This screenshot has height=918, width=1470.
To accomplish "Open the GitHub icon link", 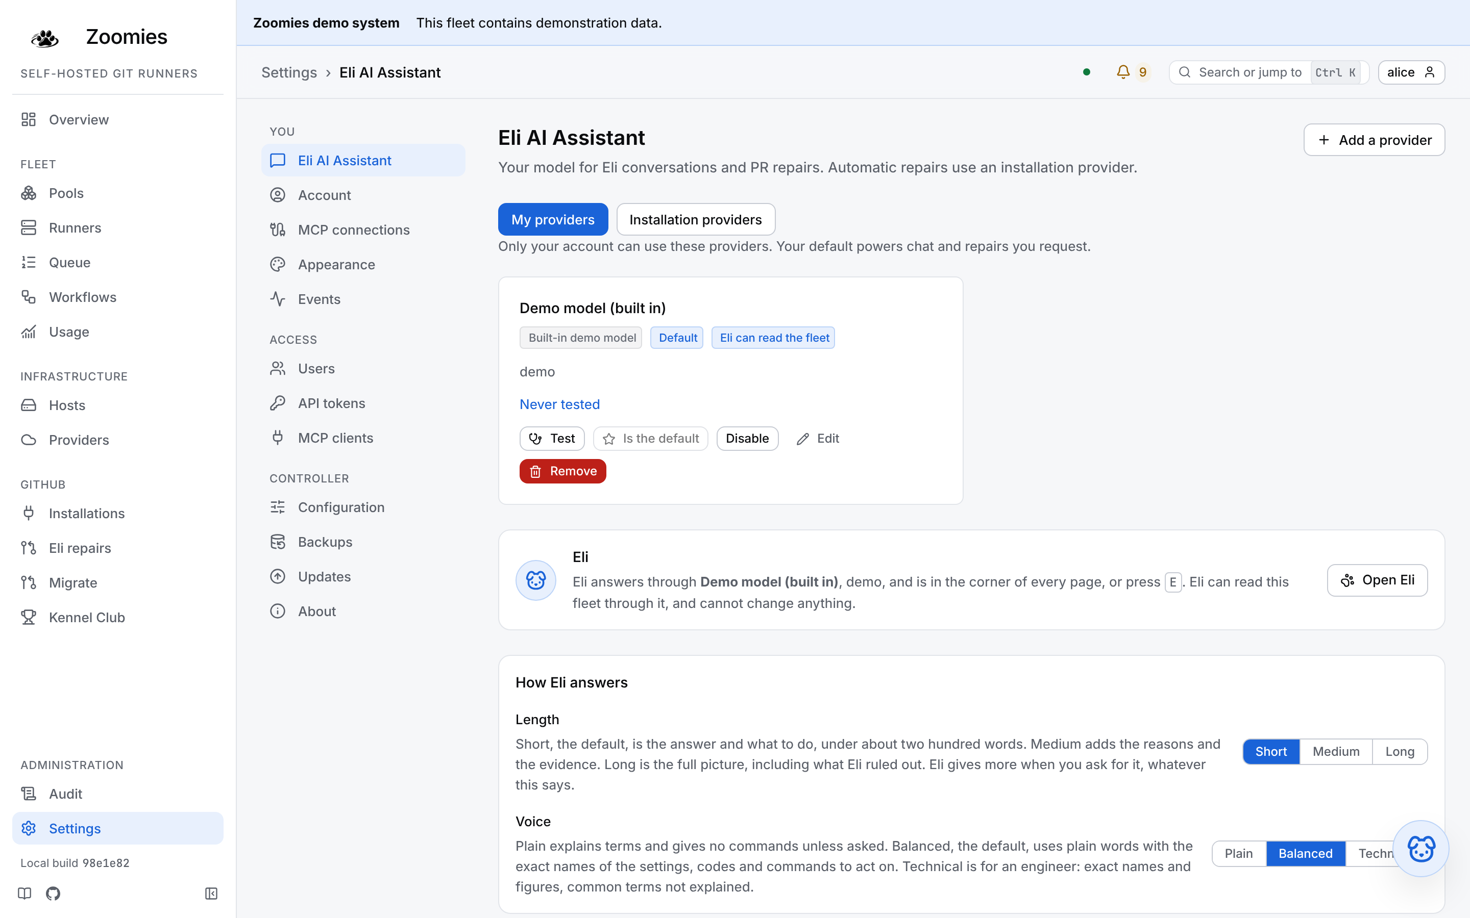I will (53, 893).
